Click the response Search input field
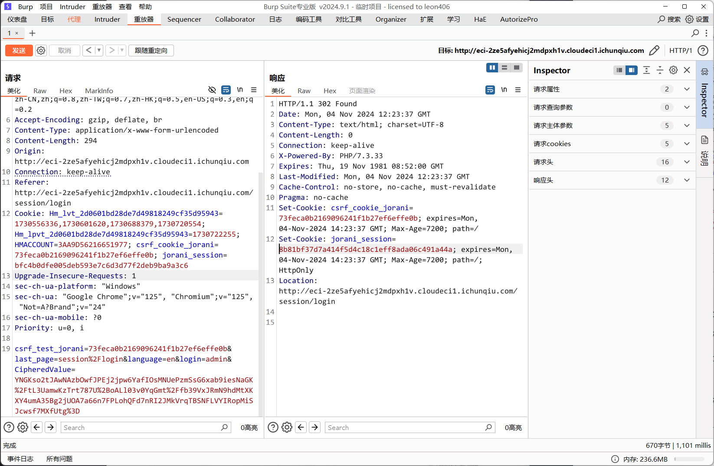 click(403, 427)
